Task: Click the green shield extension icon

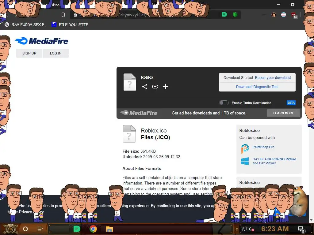Action: pyautogui.click(x=235, y=15)
